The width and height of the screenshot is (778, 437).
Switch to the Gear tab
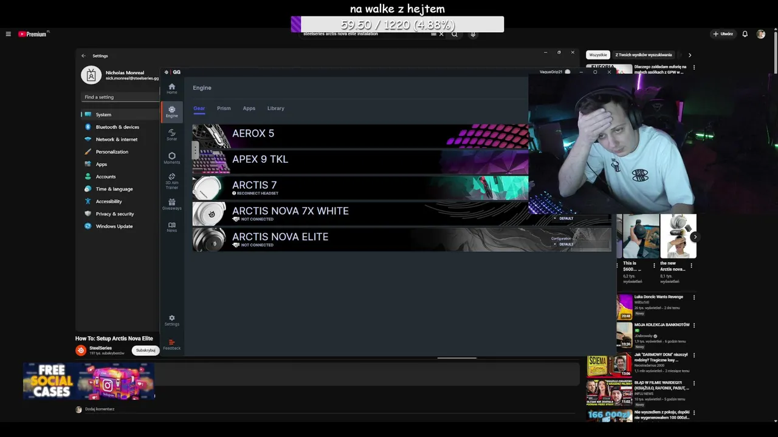pyautogui.click(x=199, y=109)
